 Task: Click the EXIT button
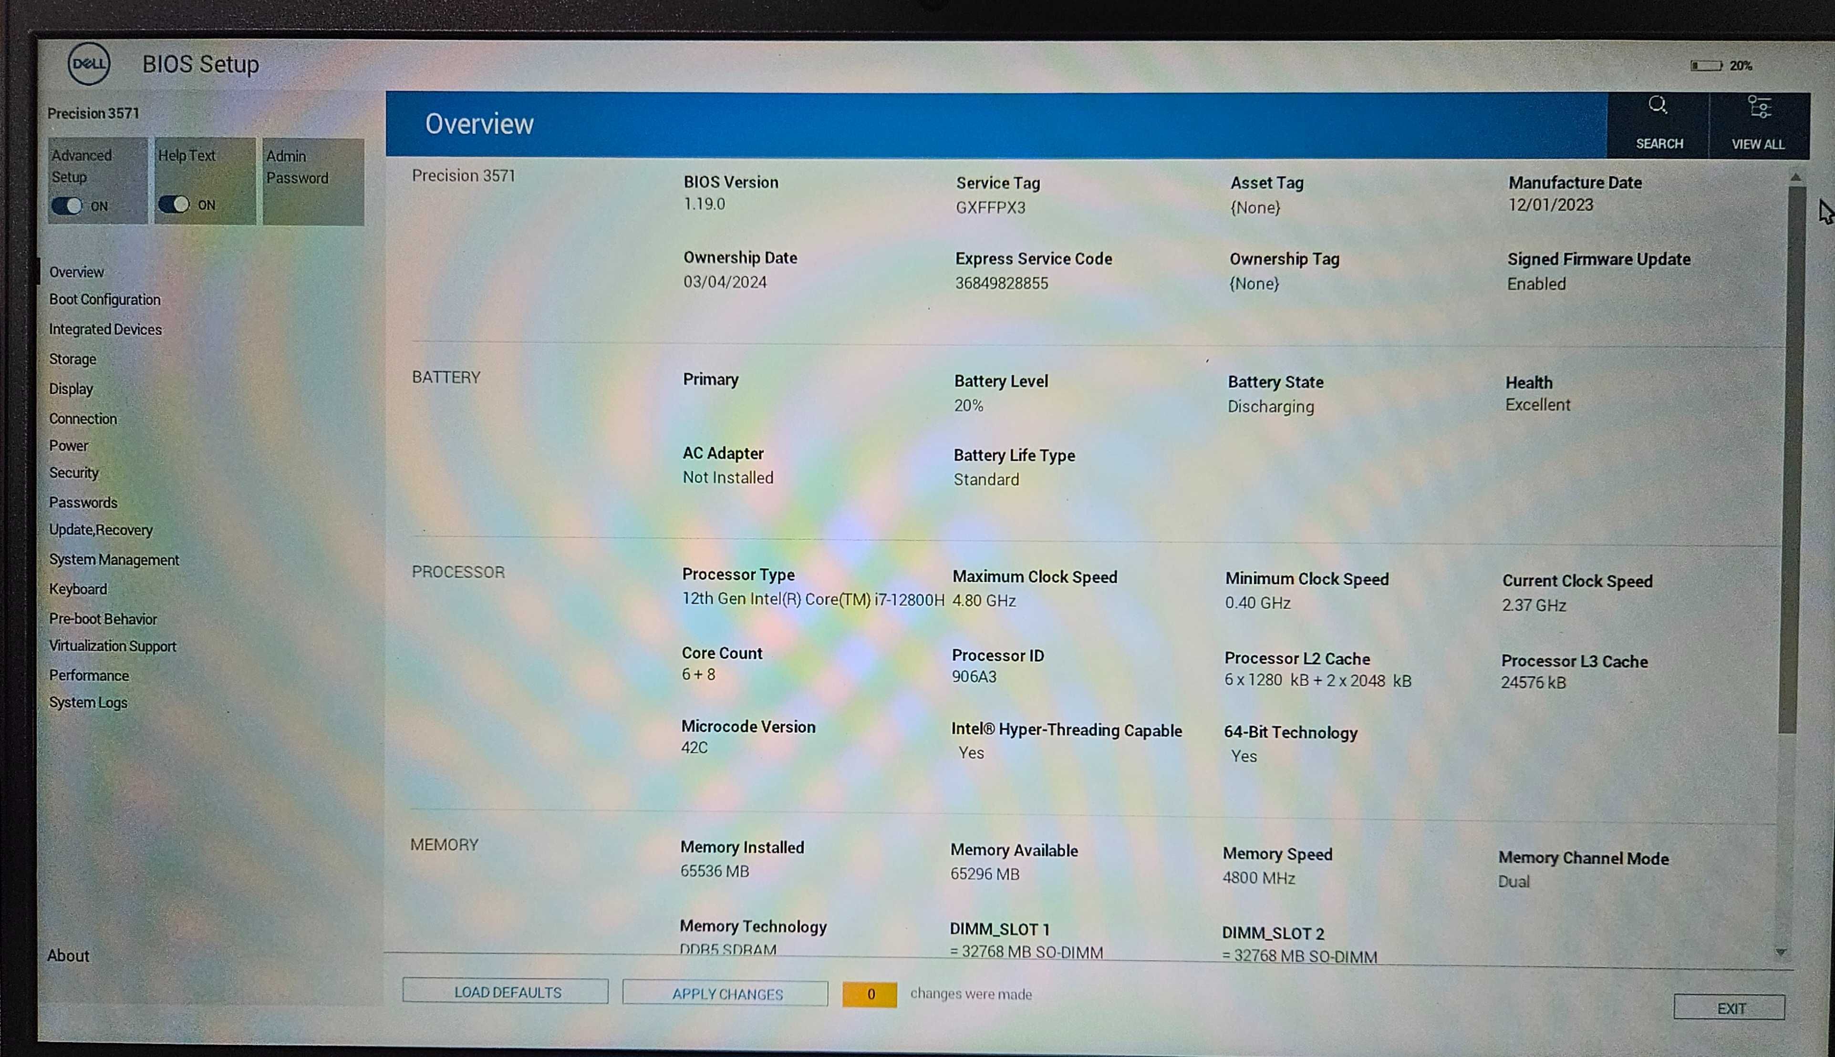tap(1730, 1008)
